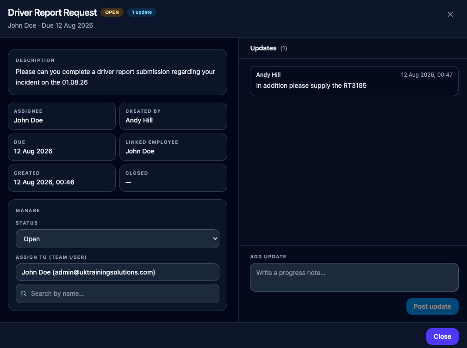Click the assigned user field John Doe (admin@uktrainingsolutions.com)
Viewport: 467px width, 348px height.
click(x=118, y=272)
